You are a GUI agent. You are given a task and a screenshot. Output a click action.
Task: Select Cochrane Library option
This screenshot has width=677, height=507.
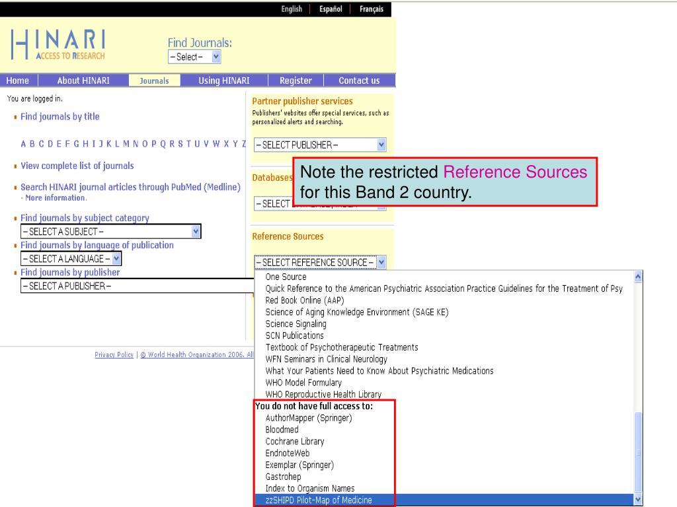coord(444,442)
